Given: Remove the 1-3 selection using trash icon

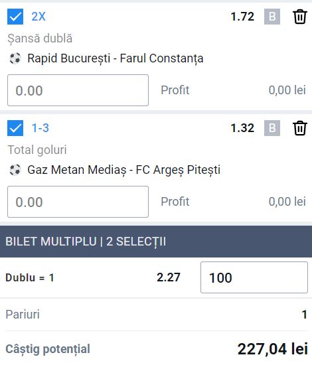Looking at the screenshot, I should click(x=299, y=128).
